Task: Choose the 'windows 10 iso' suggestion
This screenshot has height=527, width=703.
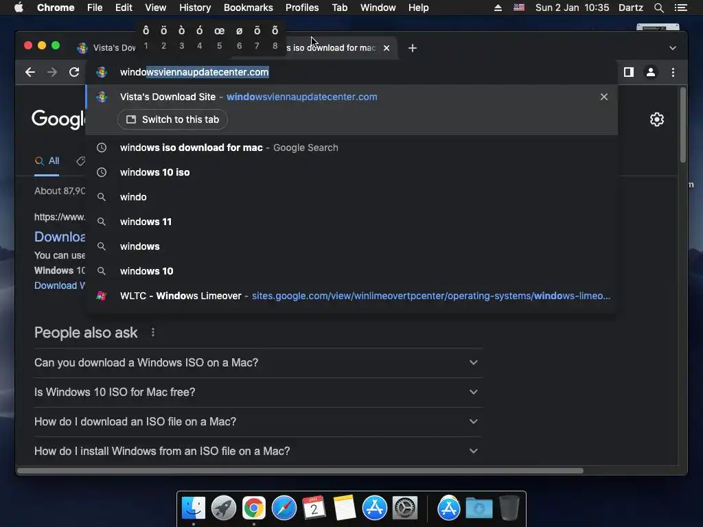Action: tap(351, 172)
